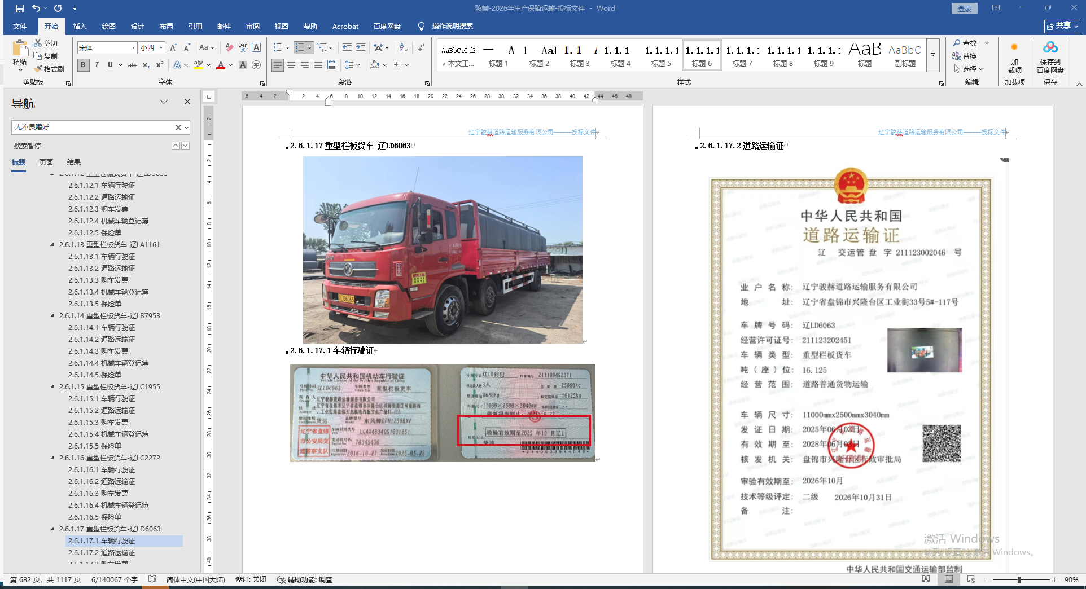The image size is (1086, 589).
Task: Toggle superscript formatting
Action: [x=160, y=65]
